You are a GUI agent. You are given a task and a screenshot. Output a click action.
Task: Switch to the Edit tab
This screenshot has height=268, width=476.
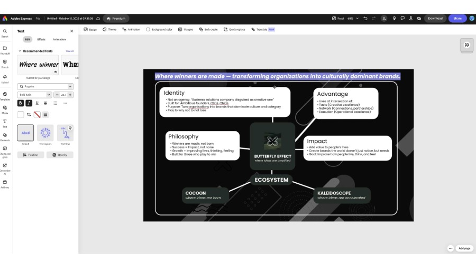click(x=28, y=40)
